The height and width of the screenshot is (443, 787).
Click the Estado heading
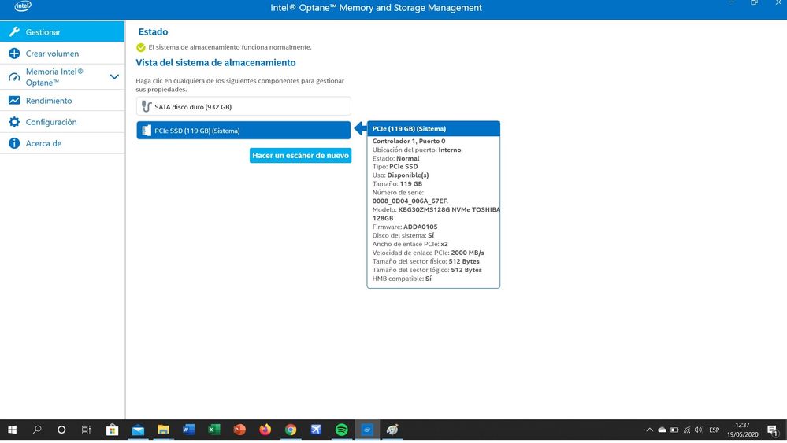153,31
